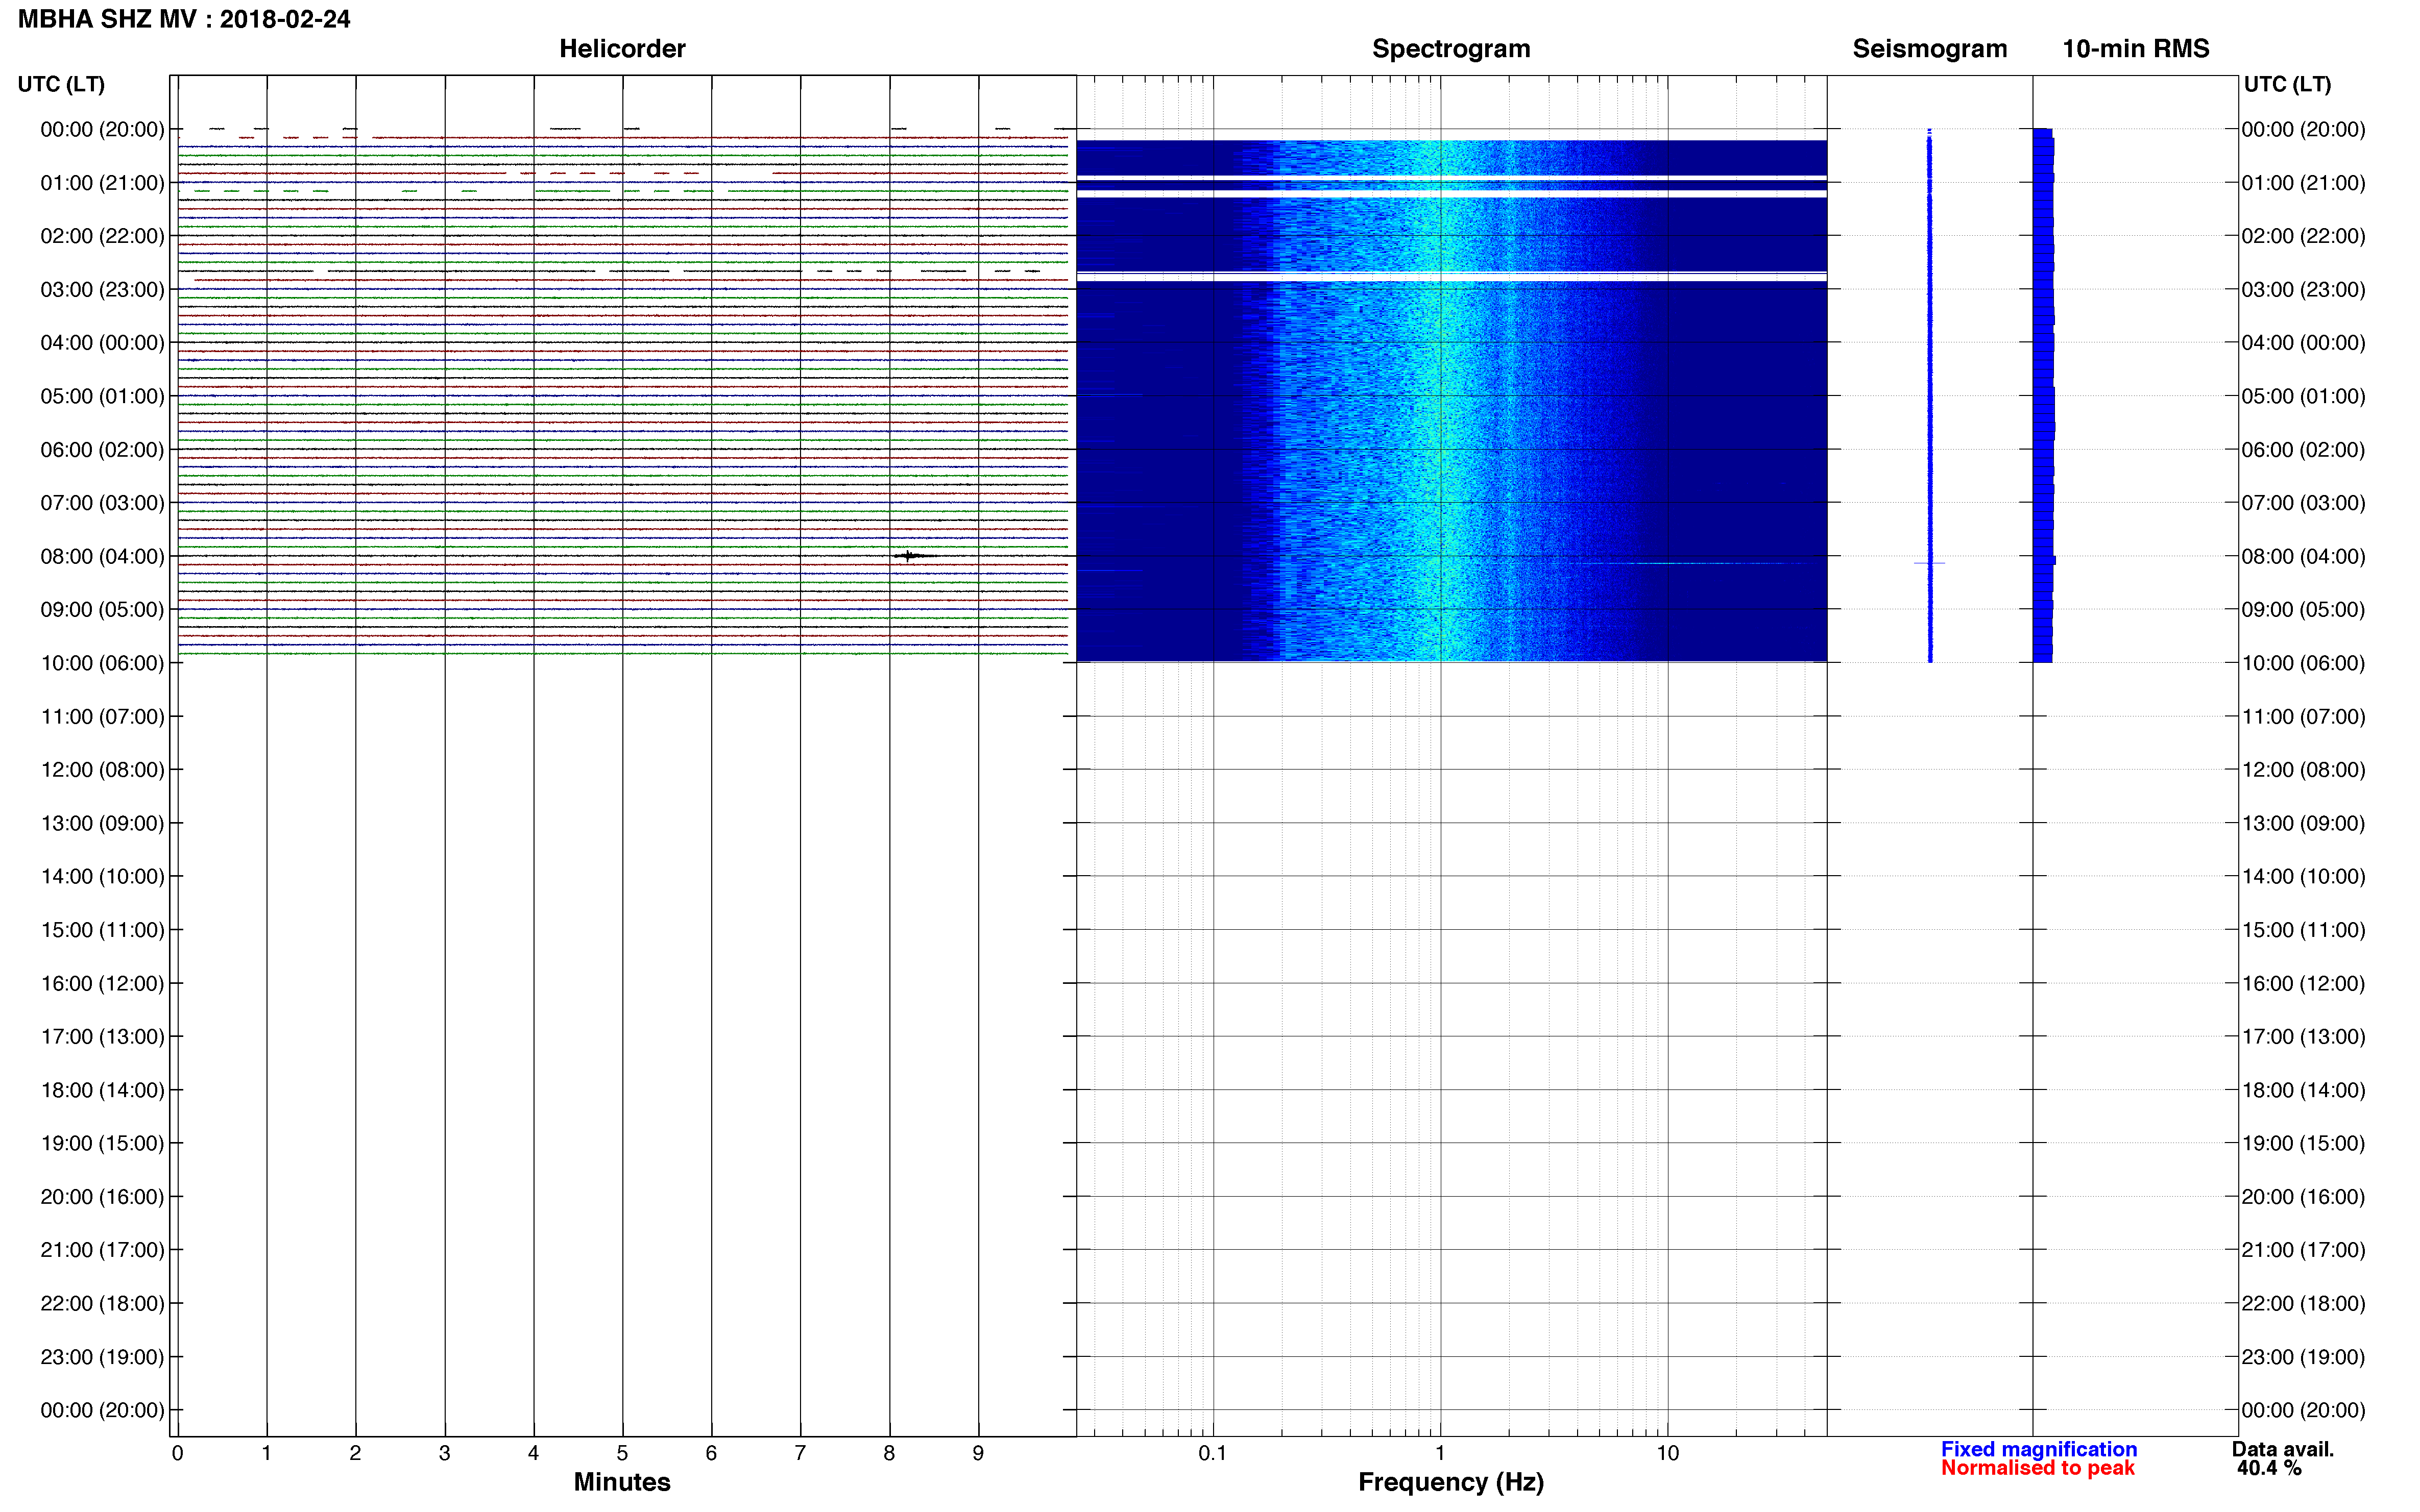This screenshot has height=1512, width=2420.
Task: Click the left '16:00 (12:00)' time label
Action: point(102,983)
